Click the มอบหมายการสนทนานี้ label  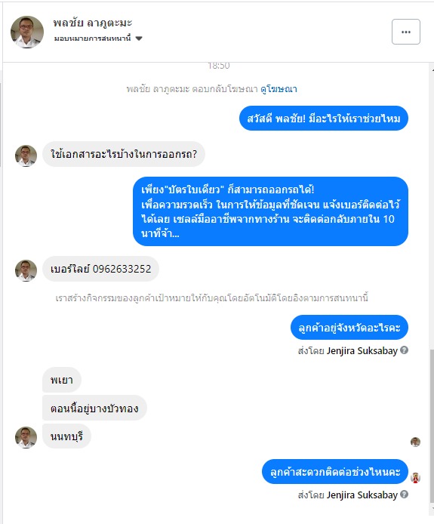click(x=92, y=39)
